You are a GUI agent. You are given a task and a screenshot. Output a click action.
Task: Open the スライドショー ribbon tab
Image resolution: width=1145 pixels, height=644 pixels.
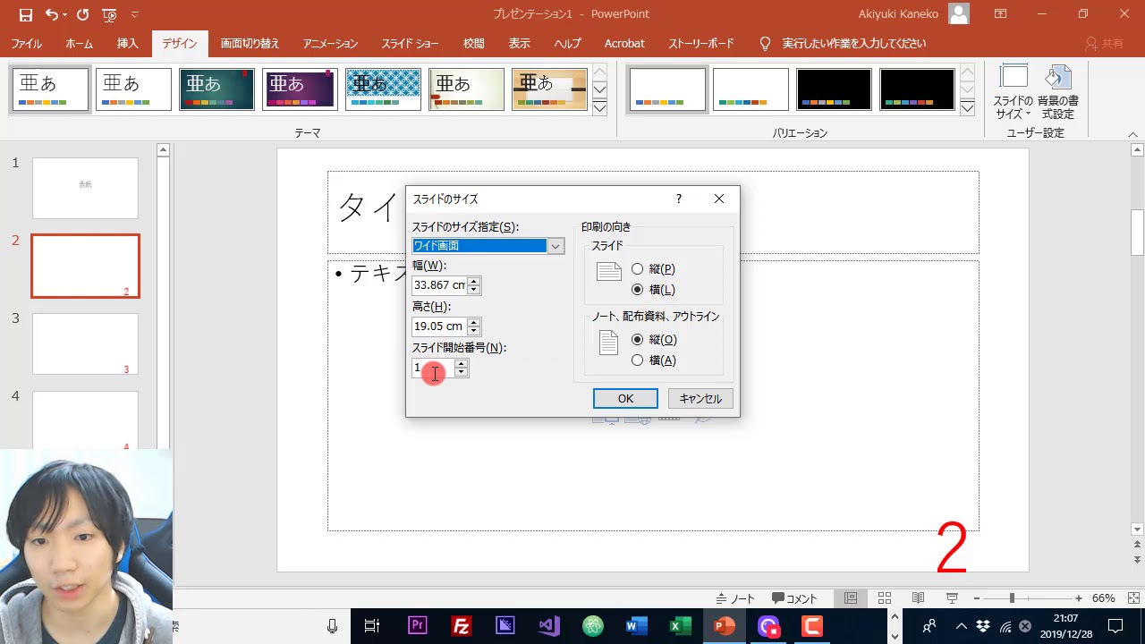click(x=409, y=43)
